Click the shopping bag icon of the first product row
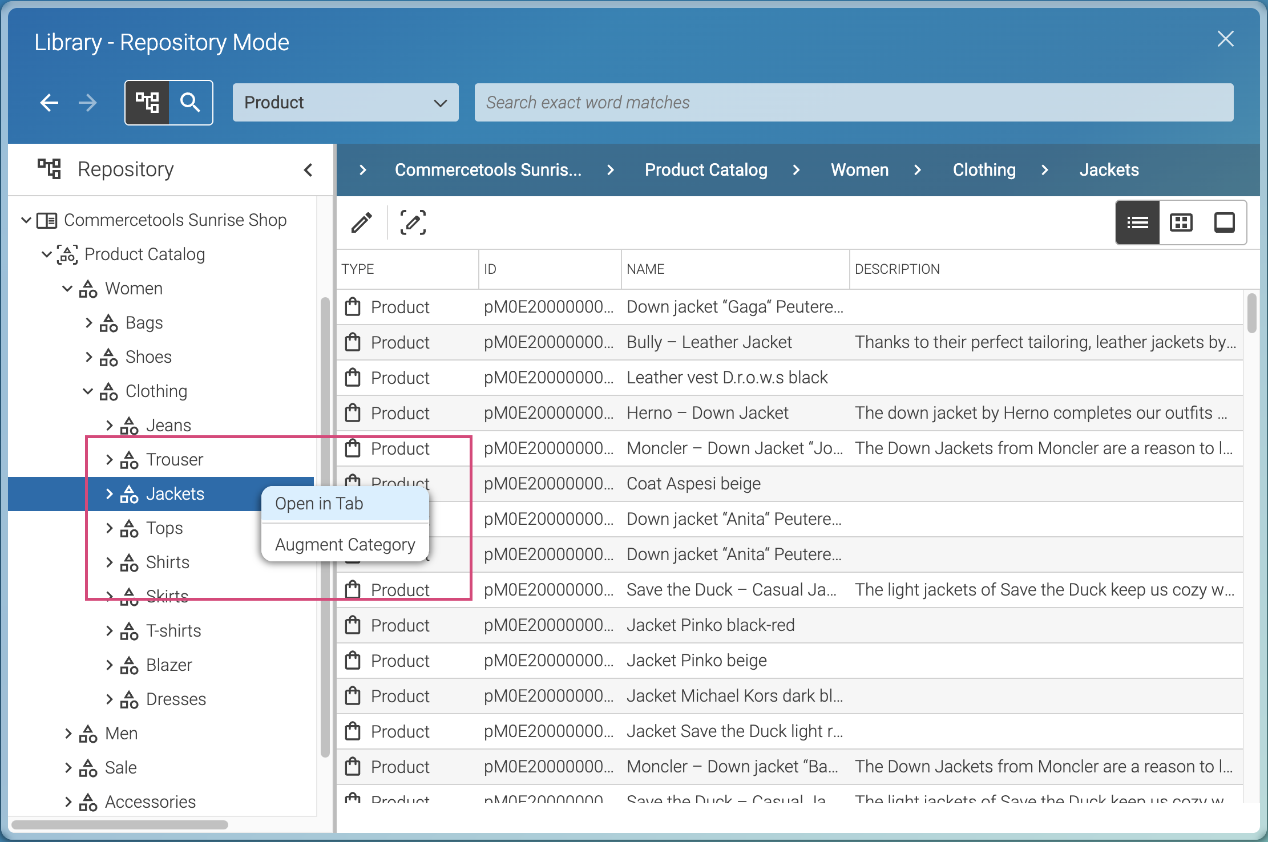 353,307
